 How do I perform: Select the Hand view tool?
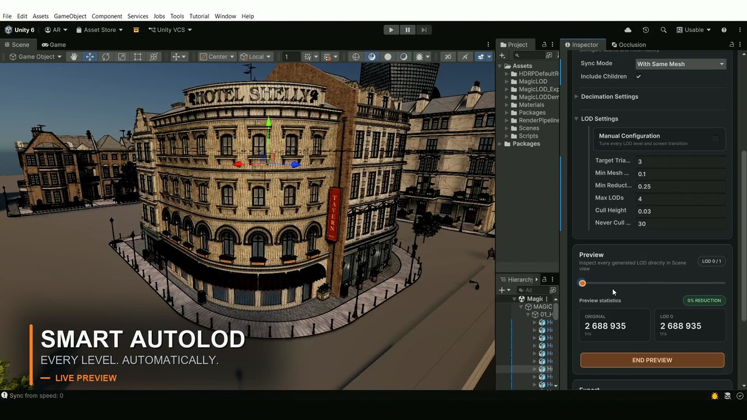tap(74, 57)
